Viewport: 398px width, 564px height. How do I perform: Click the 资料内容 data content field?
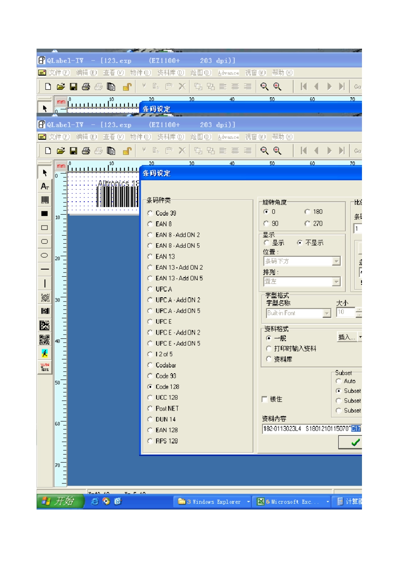306,429
